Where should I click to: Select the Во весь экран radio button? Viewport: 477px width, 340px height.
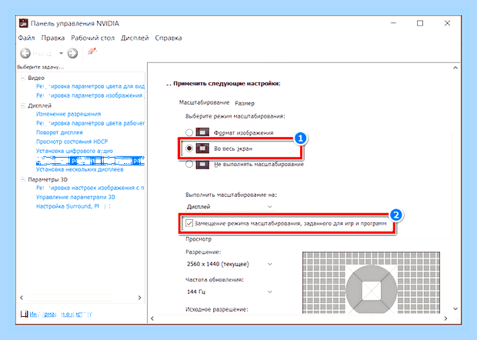pos(189,148)
